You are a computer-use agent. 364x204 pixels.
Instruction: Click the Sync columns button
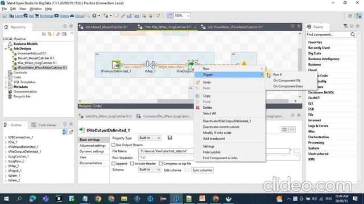point(202,170)
